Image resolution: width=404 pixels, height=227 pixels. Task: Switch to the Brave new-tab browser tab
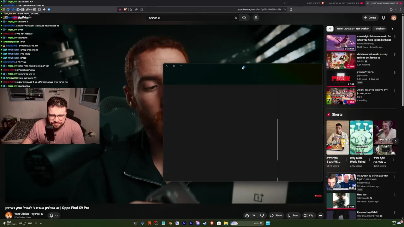(316, 3)
